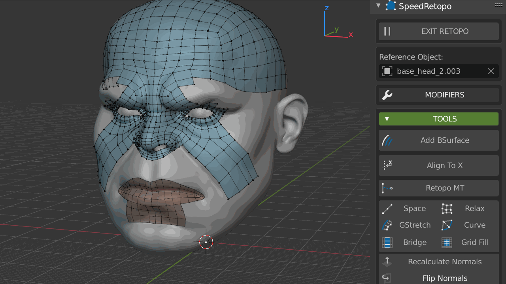
Task: Click the Curve tool icon
Action: pyautogui.click(x=447, y=225)
